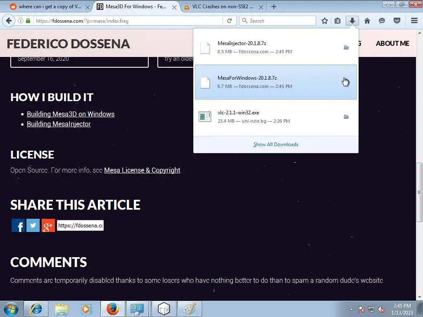Launch Internet Explorer from taskbar
The width and height of the screenshot is (423, 317).
pyautogui.click(x=36, y=309)
